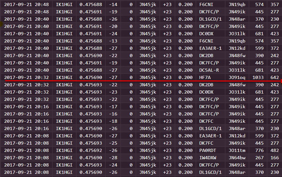Click DL1GCD/1 in the 20:40 row
Image resolution: width=282 pixels, height=177 pixels.
[x=211, y=19]
